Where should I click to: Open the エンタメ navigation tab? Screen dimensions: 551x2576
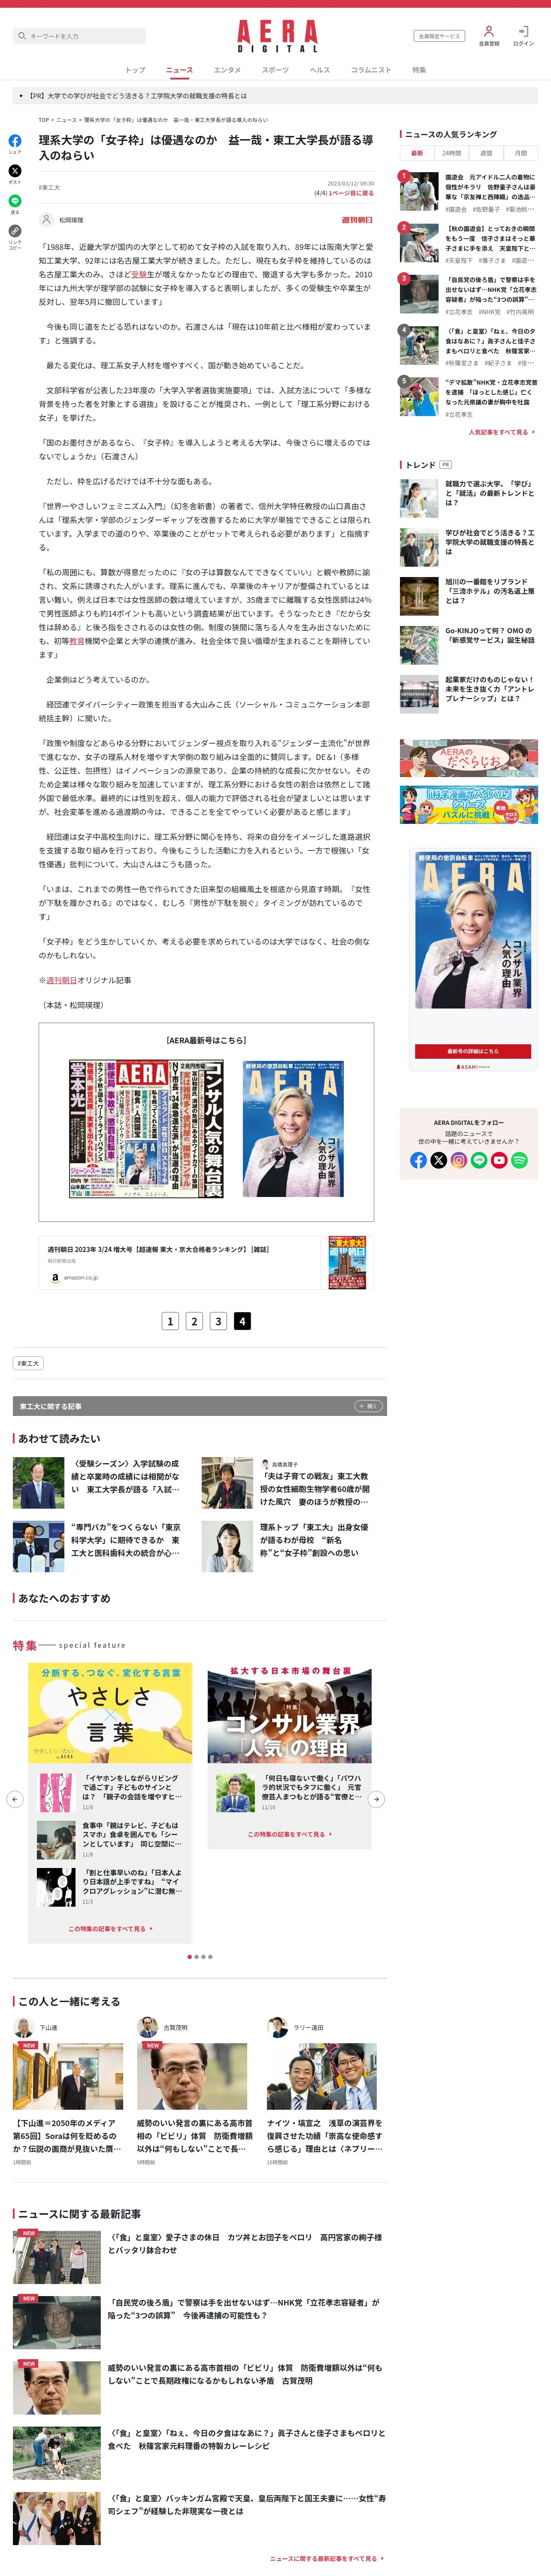[x=227, y=70]
